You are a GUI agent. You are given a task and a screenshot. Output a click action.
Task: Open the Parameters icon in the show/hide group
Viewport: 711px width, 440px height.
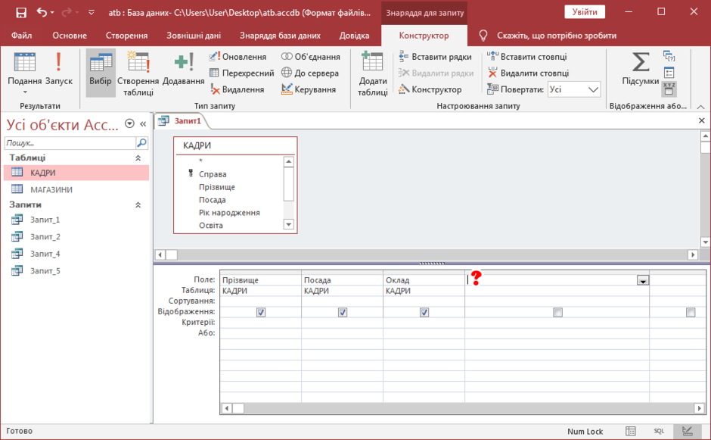pyautogui.click(x=669, y=56)
